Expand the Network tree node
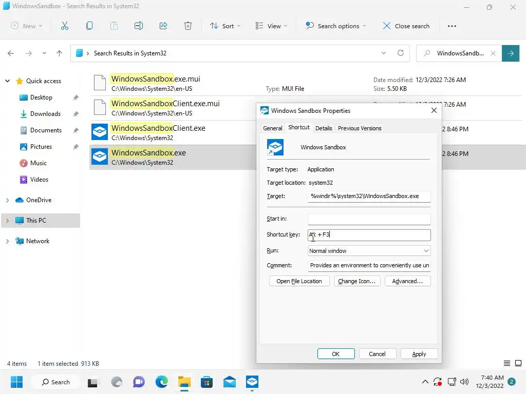526x394 pixels. pos(7,241)
